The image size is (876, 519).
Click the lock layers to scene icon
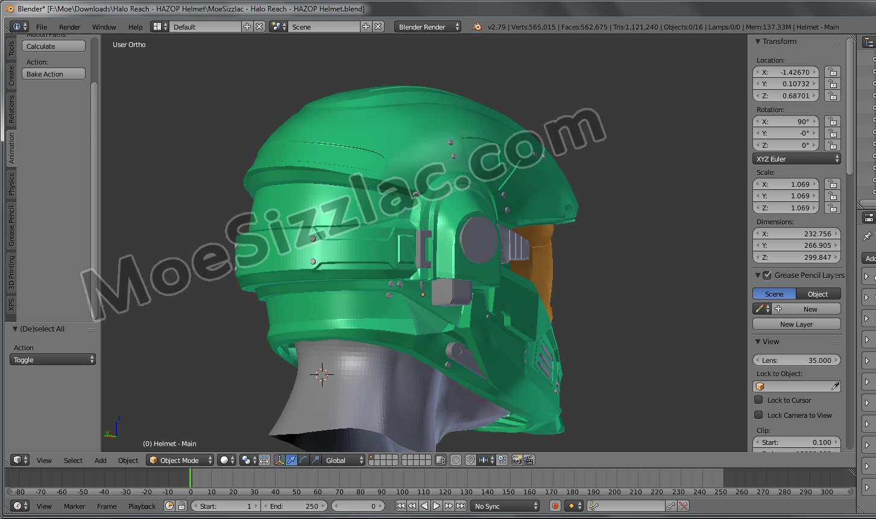(440, 460)
